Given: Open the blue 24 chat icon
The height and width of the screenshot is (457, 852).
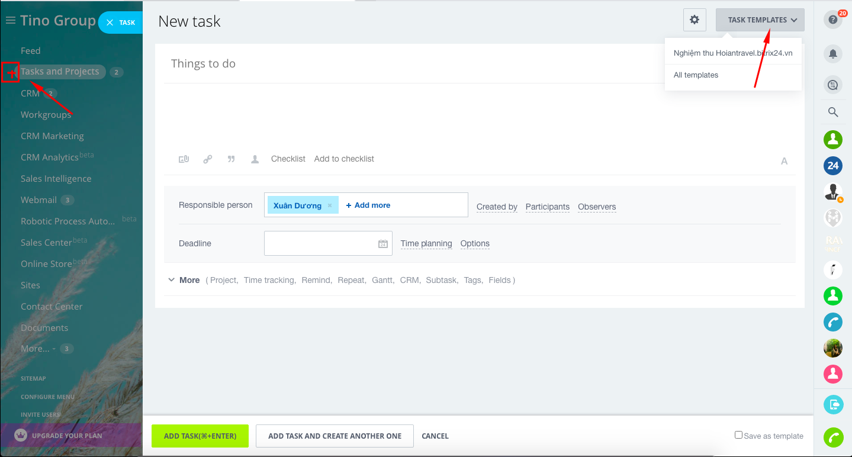Looking at the screenshot, I should tap(833, 166).
